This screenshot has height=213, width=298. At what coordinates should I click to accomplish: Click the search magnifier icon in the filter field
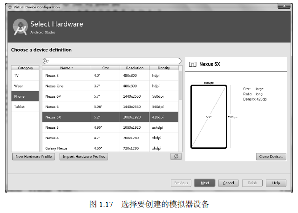[x=46, y=61]
